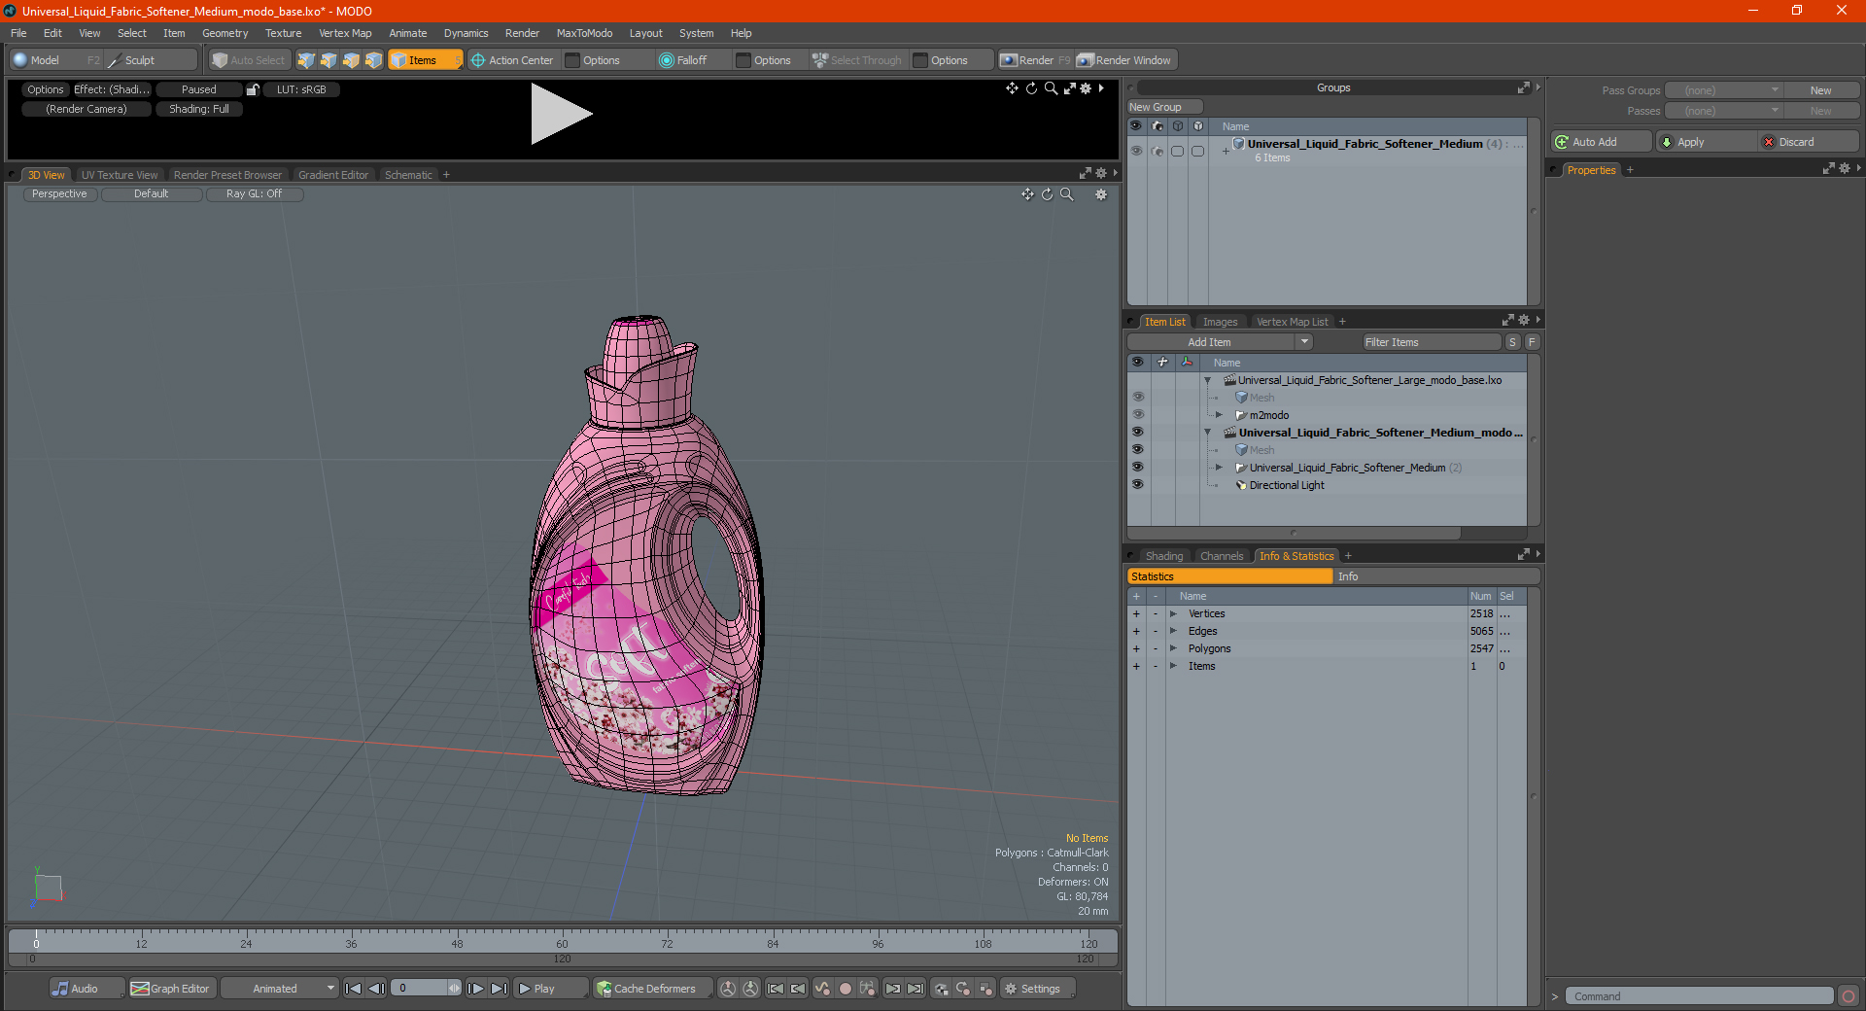Click in the Command input field
The height and width of the screenshot is (1011, 1866).
(1699, 996)
